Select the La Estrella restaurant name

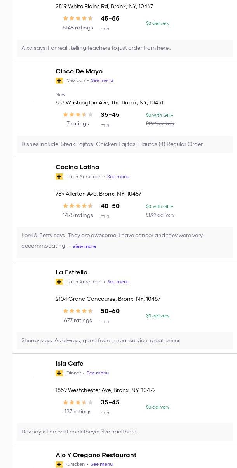click(x=71, y=272)
